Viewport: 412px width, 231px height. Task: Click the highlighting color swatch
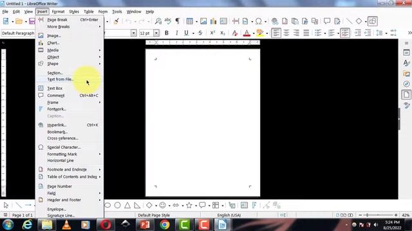coord(260,33)
